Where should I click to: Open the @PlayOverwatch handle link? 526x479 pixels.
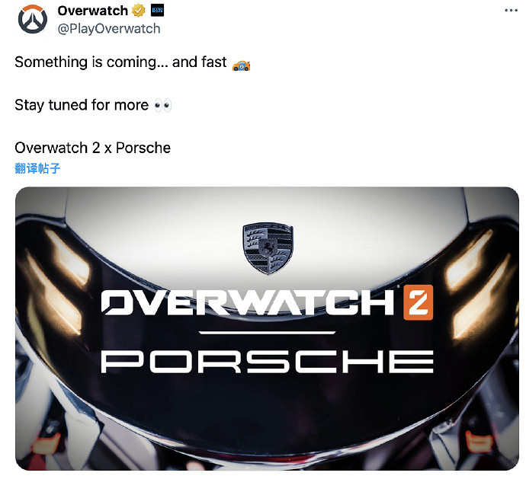tap(109, 29)
